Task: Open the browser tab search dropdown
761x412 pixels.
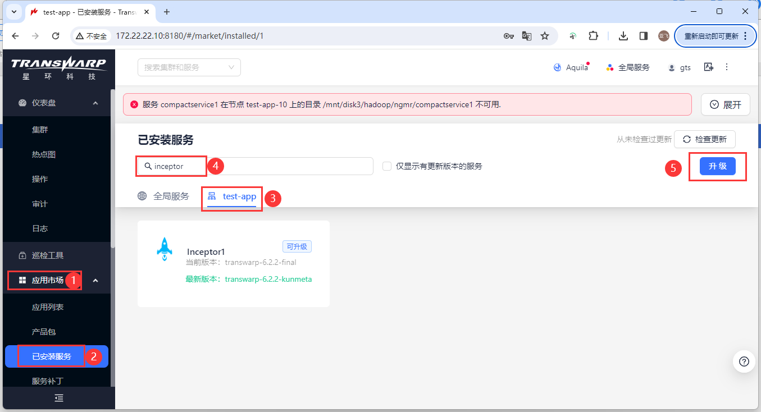Action: pos(14,12)
